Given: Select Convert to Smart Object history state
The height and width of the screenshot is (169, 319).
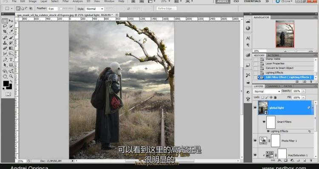Looking at the screenshot, I should [279, 68].
